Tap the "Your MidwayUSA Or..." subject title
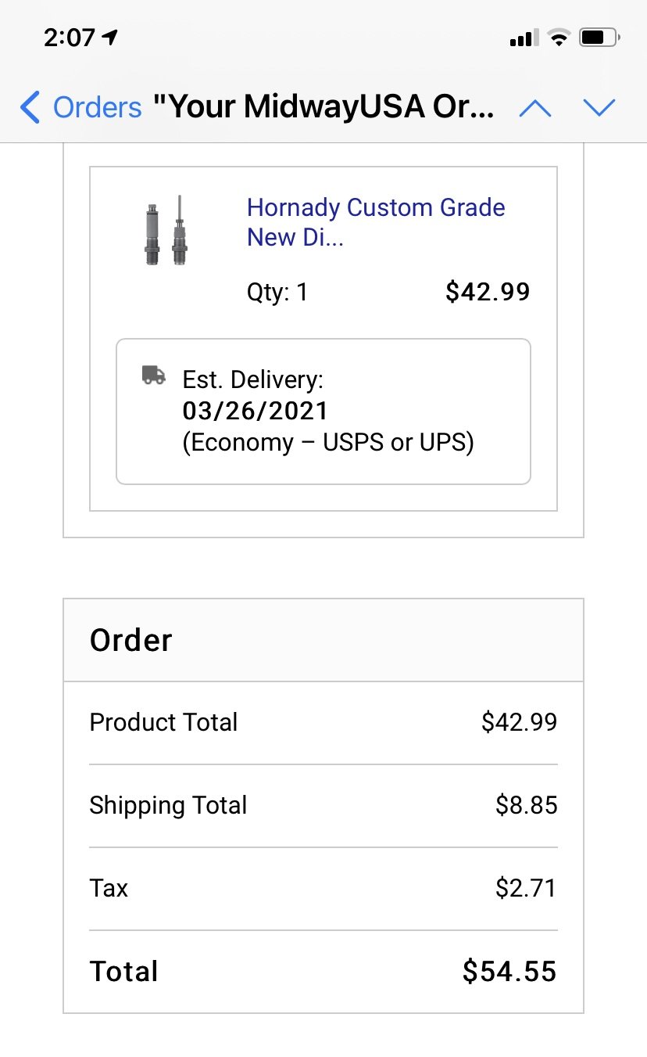Viewport: 647px width, 1057px height. (x=323, y=107)
